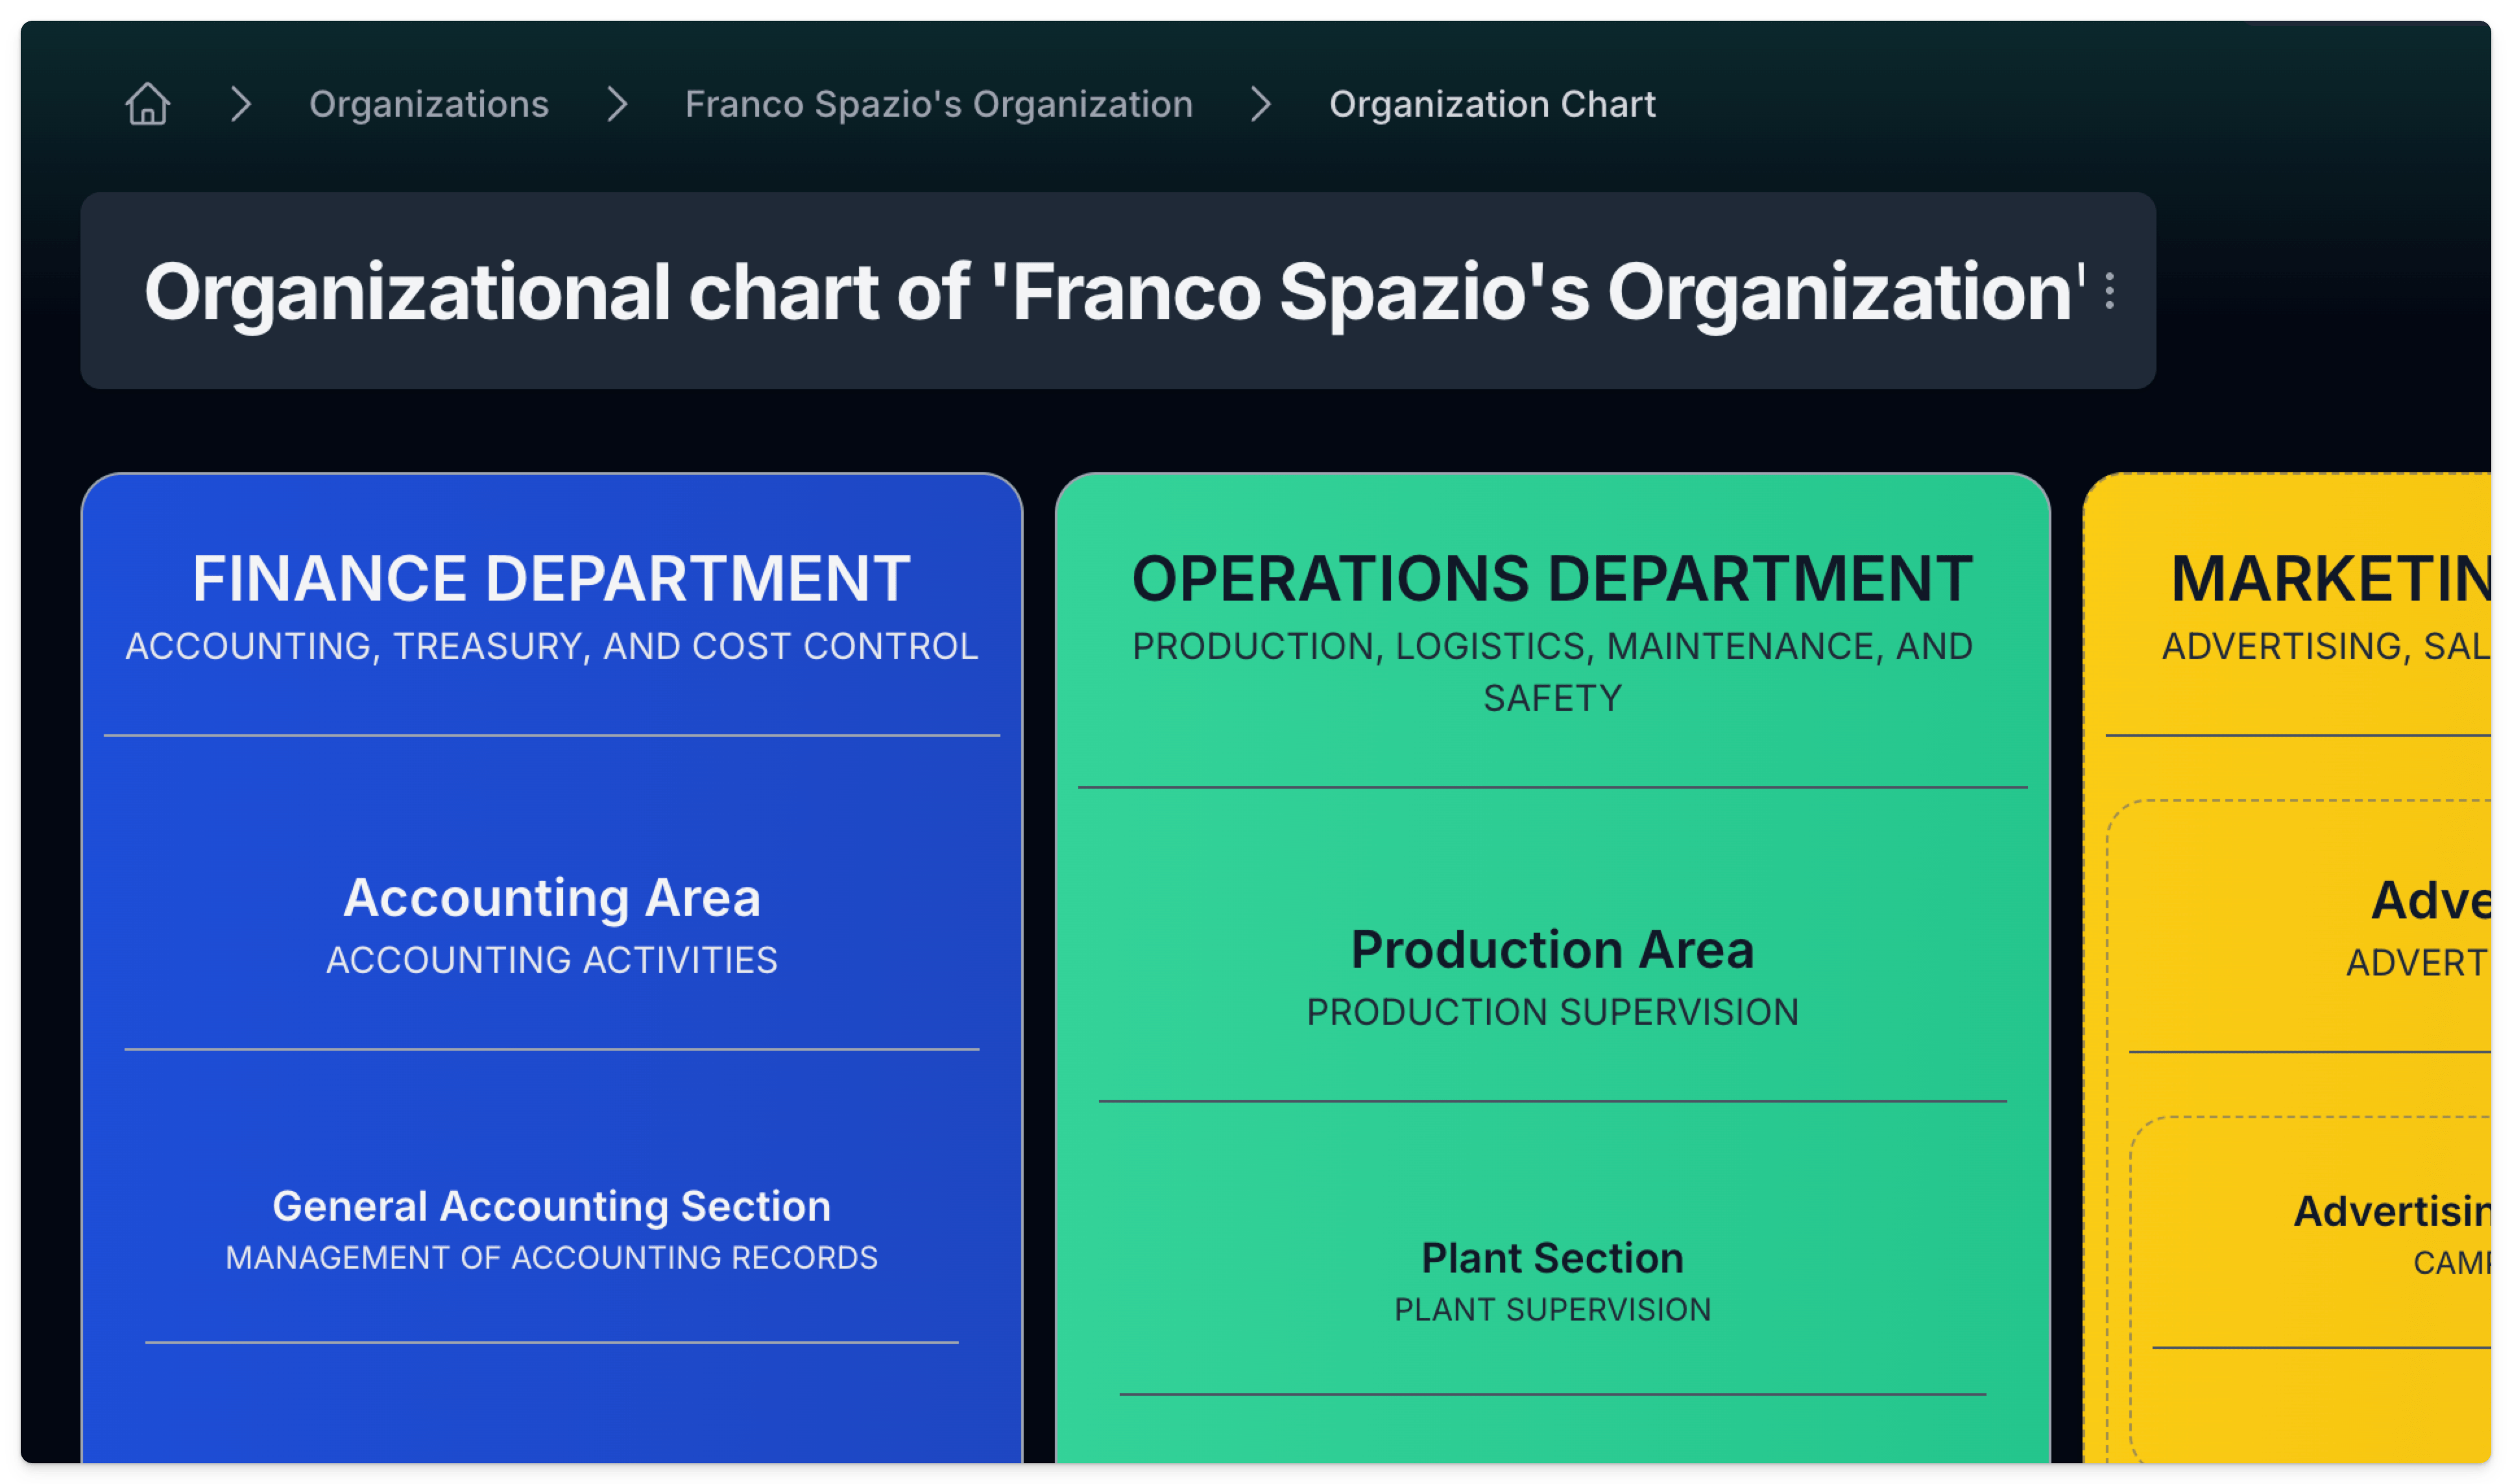Open the Production Area block
The height and width of the screenshot is (1484, 2512).
[x=1552, y=949]
